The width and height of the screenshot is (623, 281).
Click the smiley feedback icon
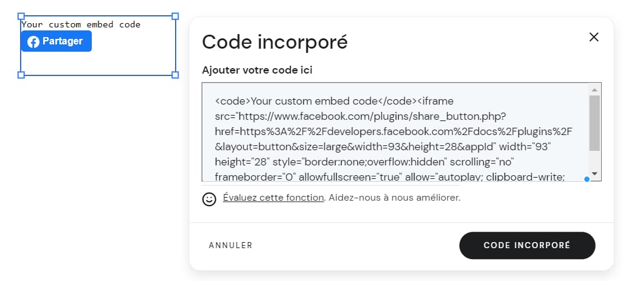(209, 199)
